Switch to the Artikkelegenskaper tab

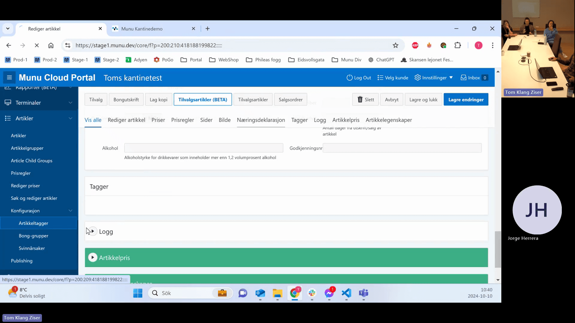(x=389, y=120)
